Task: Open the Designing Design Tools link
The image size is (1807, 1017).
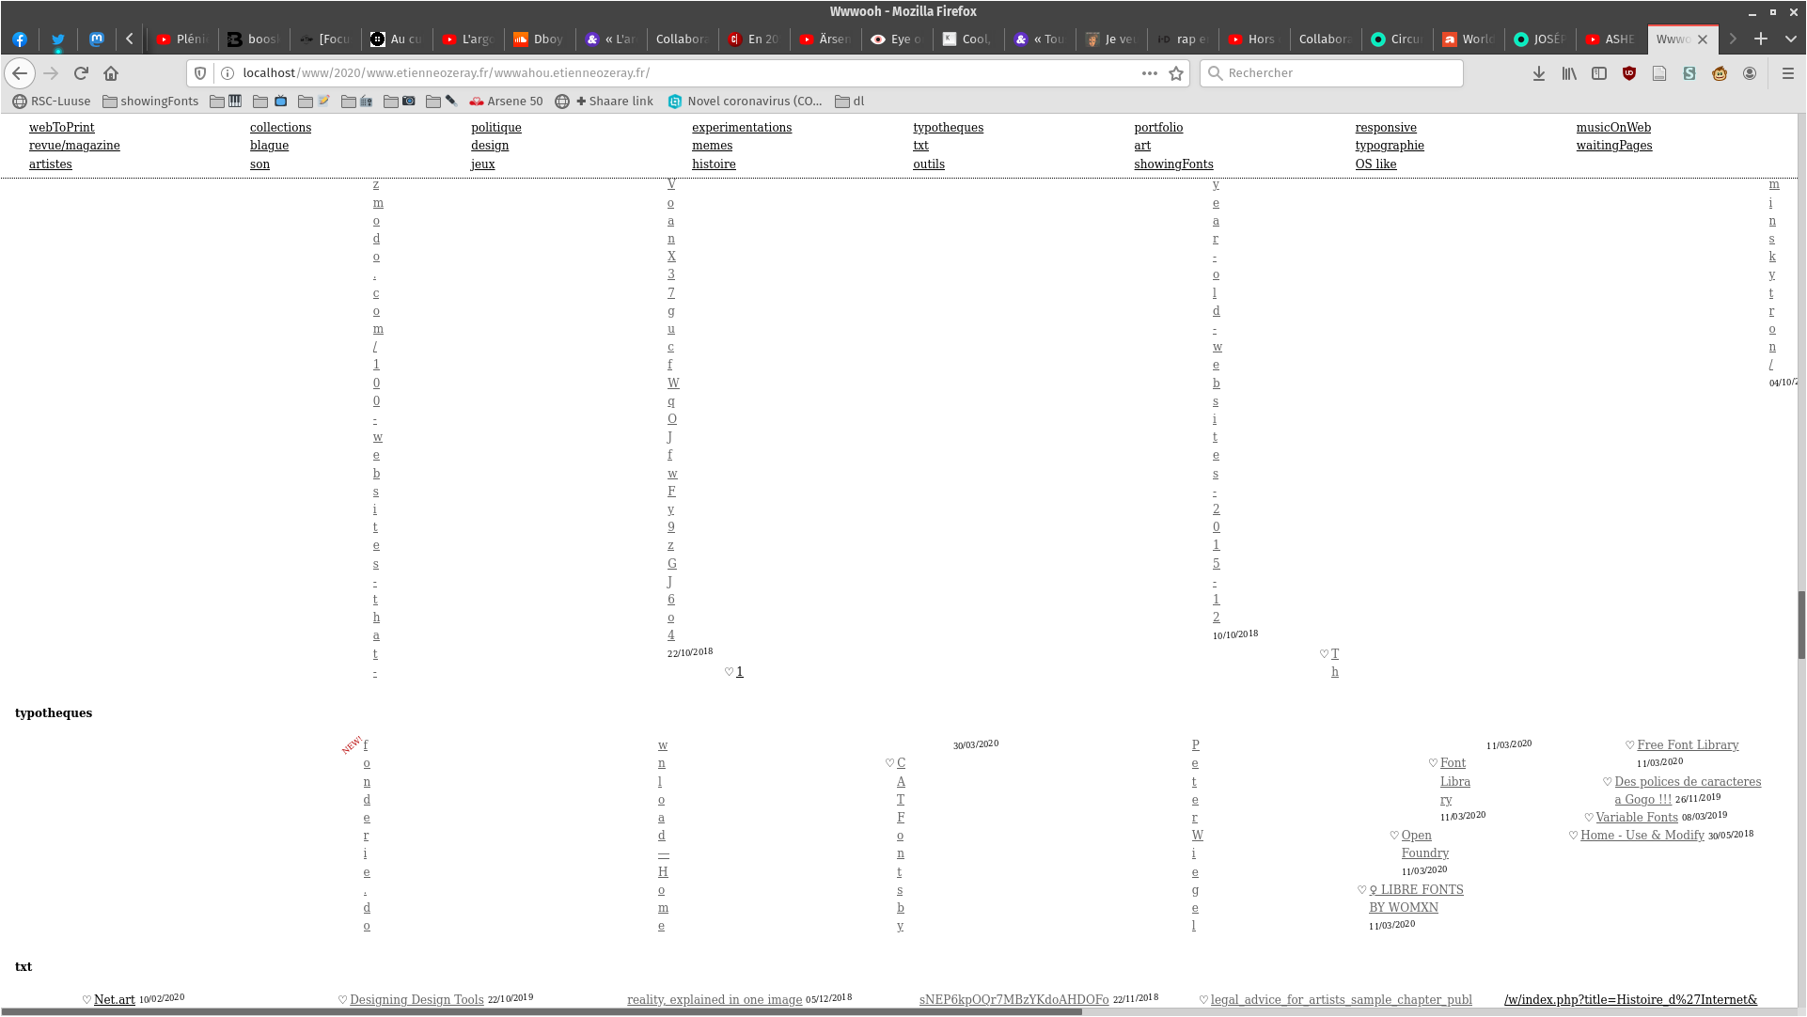Action: (x=416, y=1000)
